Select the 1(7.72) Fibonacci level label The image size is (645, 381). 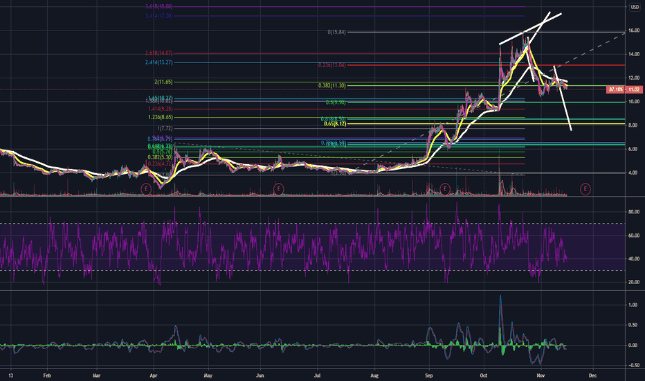click(x=165, y=129)
